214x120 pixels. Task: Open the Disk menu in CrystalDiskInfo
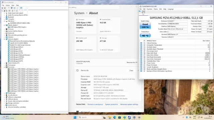(160, 9)
